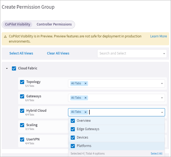Click the Search and Select field

coord(130,53)
